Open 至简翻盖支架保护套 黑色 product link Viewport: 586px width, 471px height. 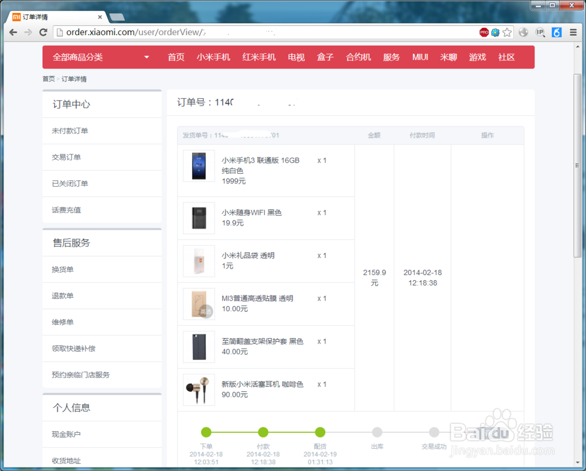[x=263, y=342]
